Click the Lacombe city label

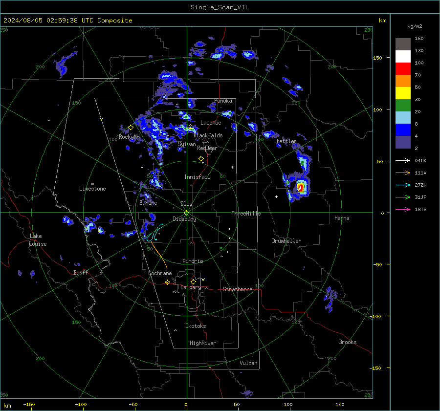tap(211, 123)
